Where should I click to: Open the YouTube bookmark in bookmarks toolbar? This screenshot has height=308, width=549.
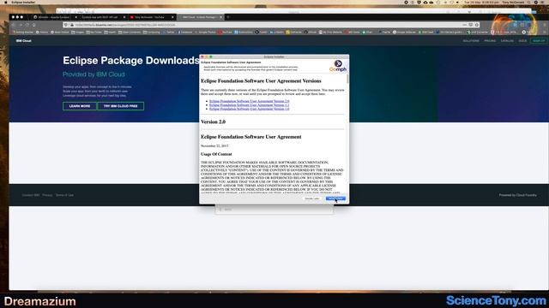coord(225,33)
